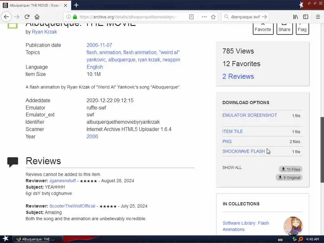Open the 'albuquerque' topic link

tap(122, 60)
